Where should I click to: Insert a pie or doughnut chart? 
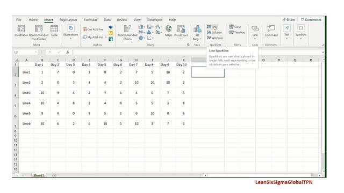[x=142, y=38]
